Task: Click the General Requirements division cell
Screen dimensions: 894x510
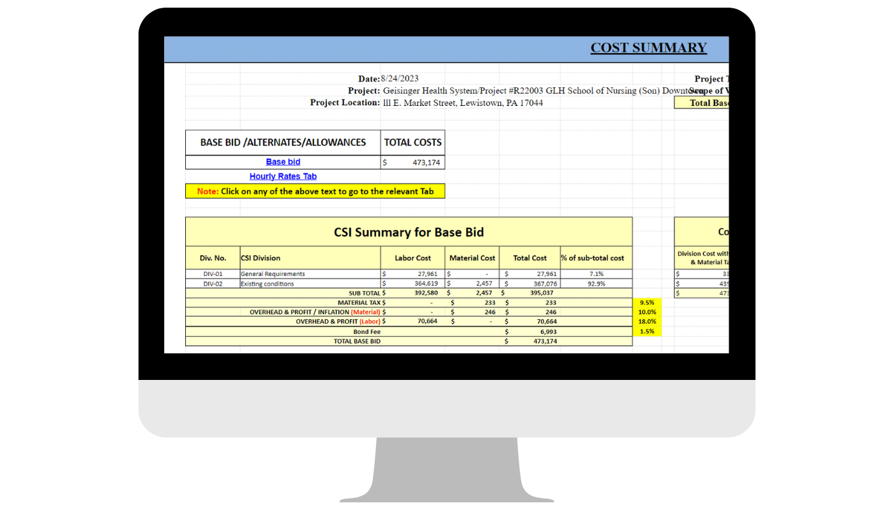Action: coord(273,274)
